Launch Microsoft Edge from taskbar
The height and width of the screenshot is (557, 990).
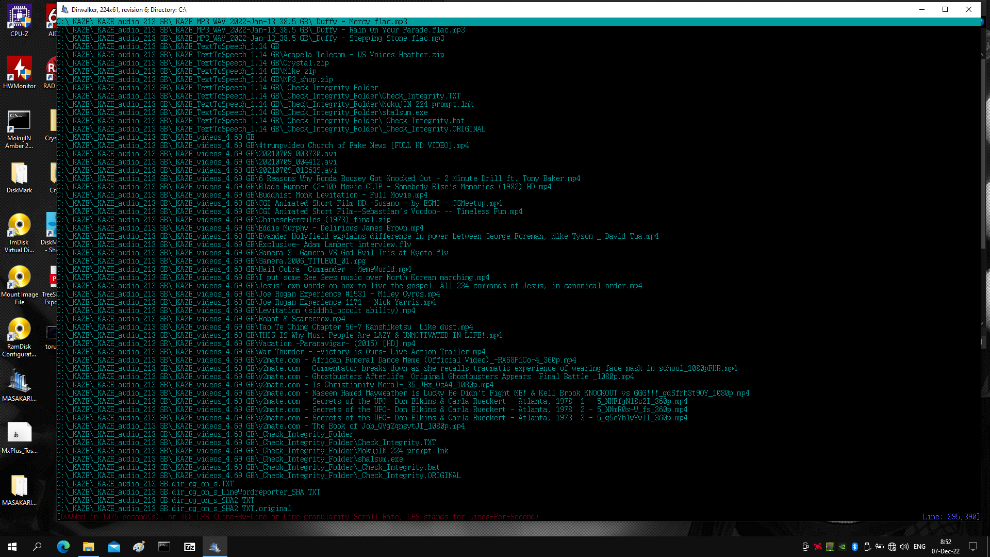coord(63,547)
